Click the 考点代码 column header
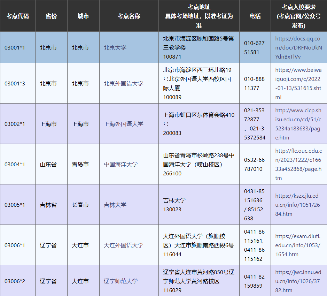Image resolution: width=327 pixels, height=296 pixels. click(17, 16)
